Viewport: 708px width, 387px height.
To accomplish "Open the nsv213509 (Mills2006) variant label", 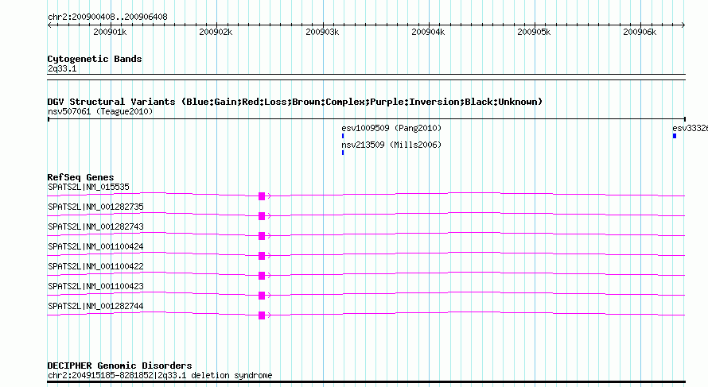I will [x=391, y=145].
